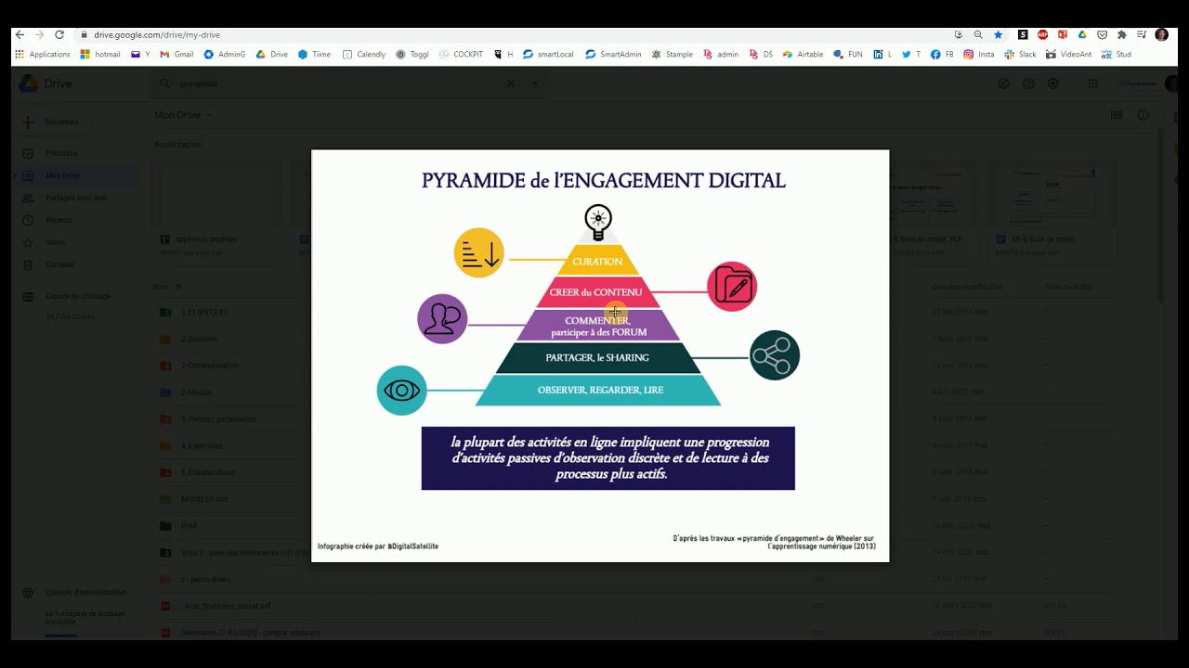Clear the Drive search with X
The width and height of the screenshot is (1189, 668).
510,83
